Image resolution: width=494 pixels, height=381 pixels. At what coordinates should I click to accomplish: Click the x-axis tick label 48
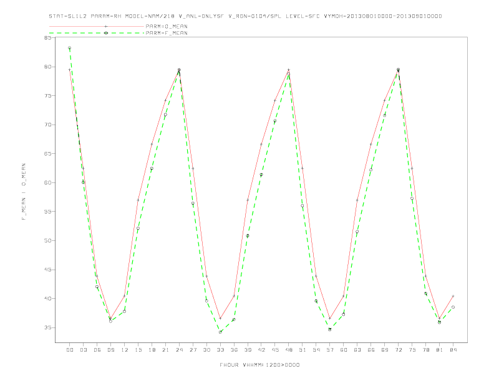pyautogui.click(x=289, y=350)
